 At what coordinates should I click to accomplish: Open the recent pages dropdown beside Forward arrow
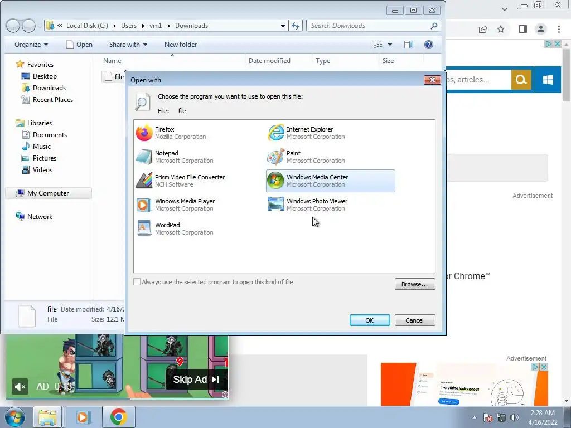tap(40, 26)
